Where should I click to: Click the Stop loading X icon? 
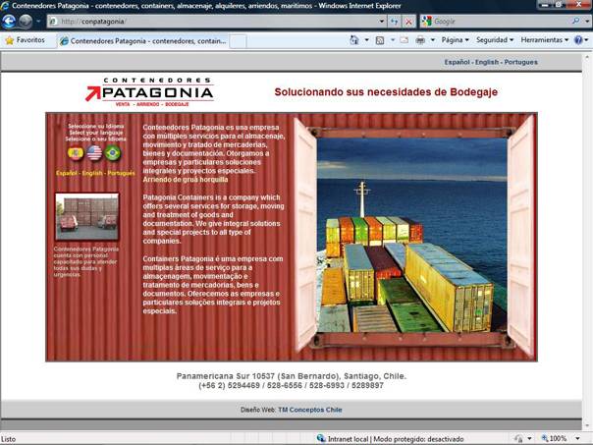(x=408, y=21)
